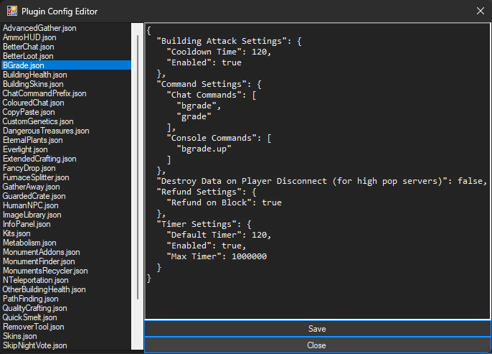Screen dimensions: 492x354
Task: Select HumanNPC.json in the list
Action: point(31,205)
